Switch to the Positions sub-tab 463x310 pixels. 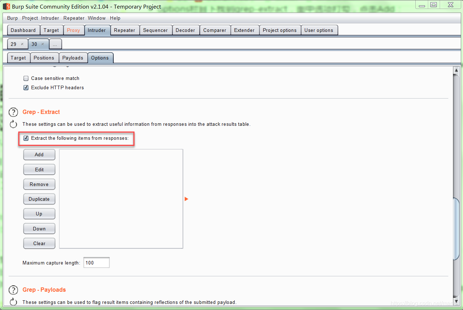point(44,58)
